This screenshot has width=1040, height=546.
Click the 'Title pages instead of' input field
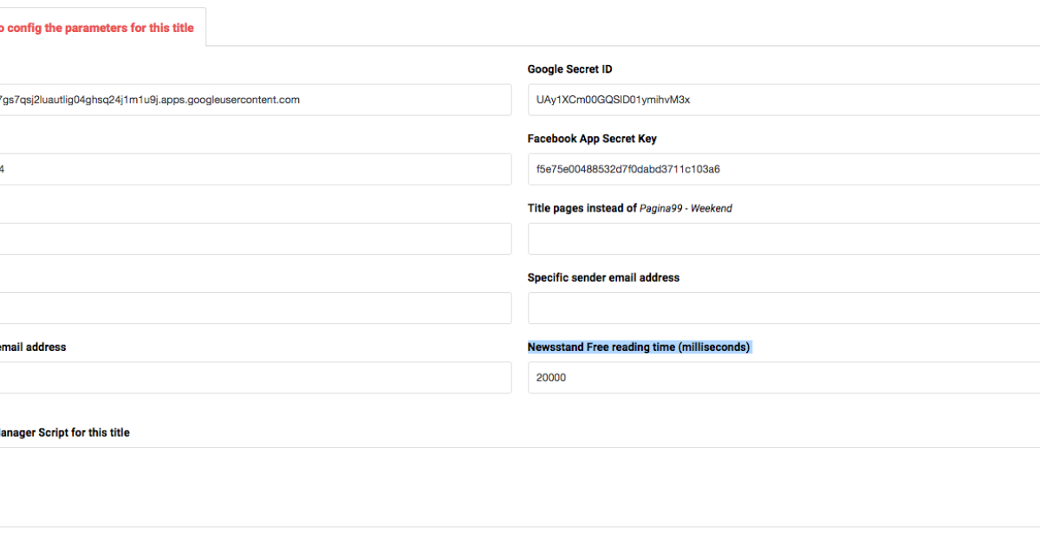[x=780, y=238]
